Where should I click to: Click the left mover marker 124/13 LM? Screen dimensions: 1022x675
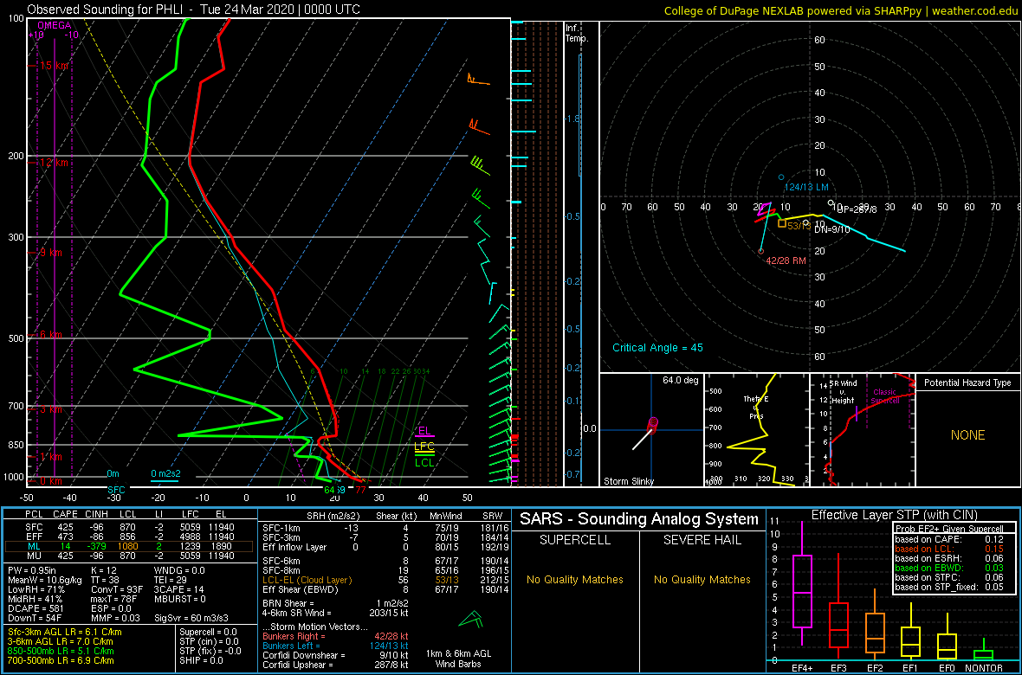[781, 177]
